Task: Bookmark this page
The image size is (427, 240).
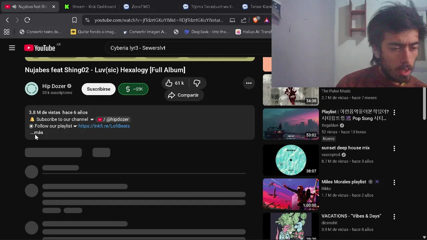Action: click(x=74, y=20)
